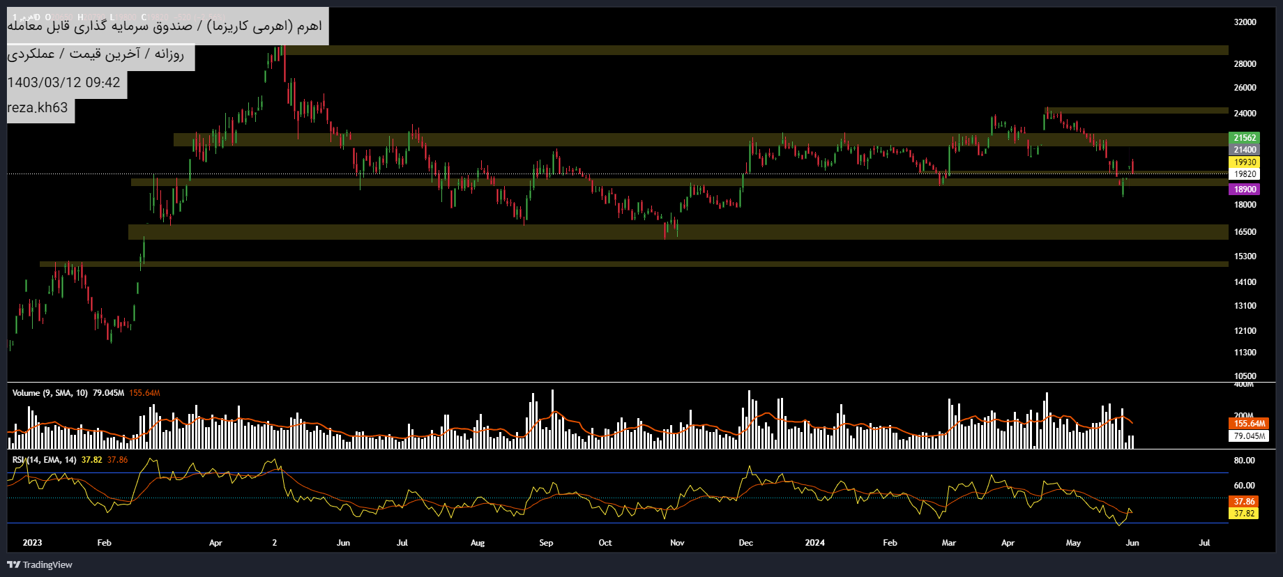The width and height of the screenshot is (1283, 577).
Task: Click the 60.00 RSI axis value
Action: tap(1244, 486)
